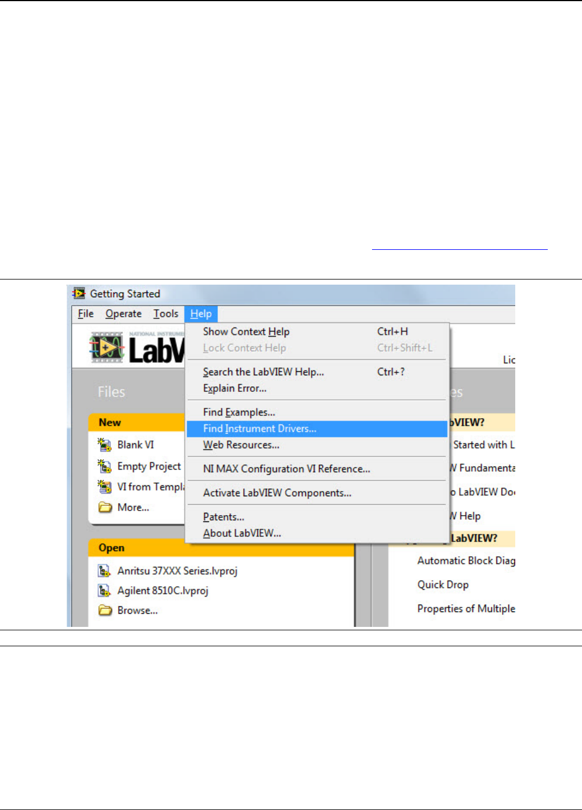Viewport: 582px width, 810px height.
Task: Click the VI from Template icon
Action: (x=104, y=487)
